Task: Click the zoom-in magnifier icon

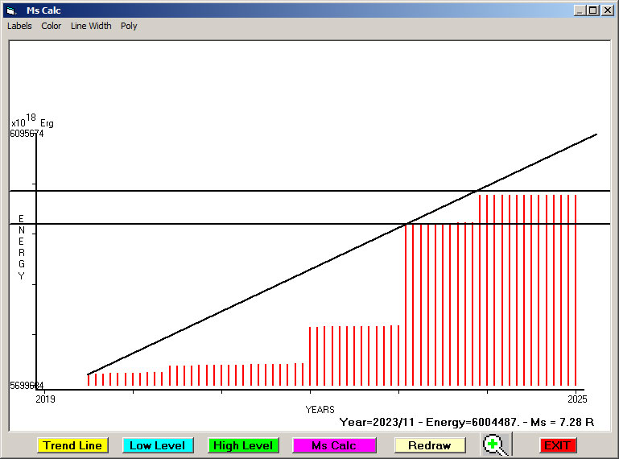Action: pyautogui.click(x=496, y=445)
